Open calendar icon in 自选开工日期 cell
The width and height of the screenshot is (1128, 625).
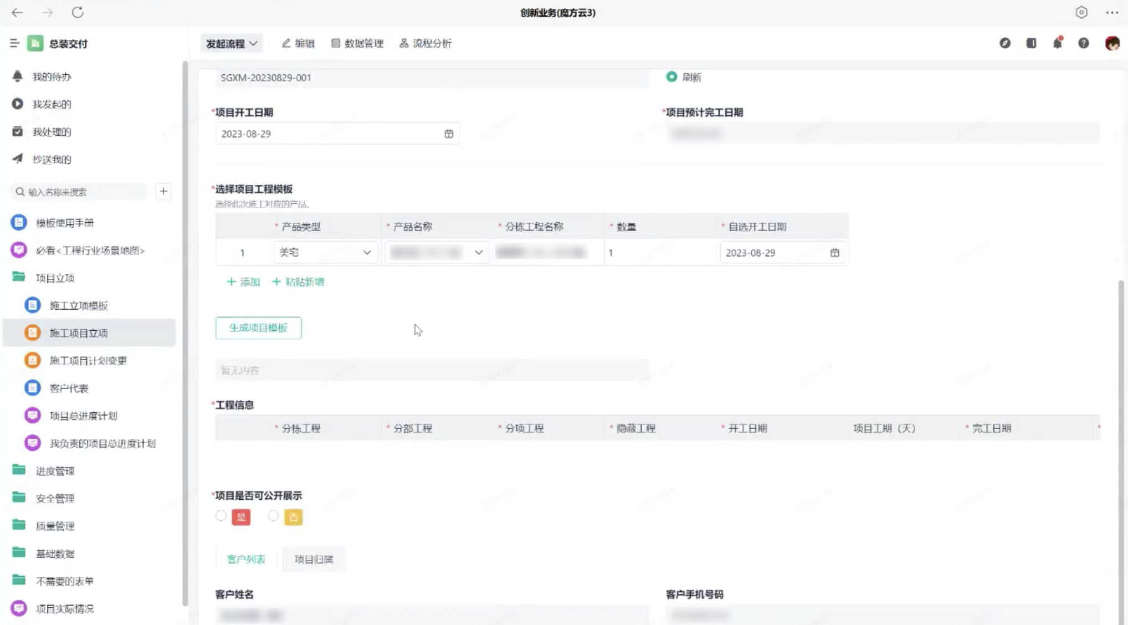pos(834,253)
